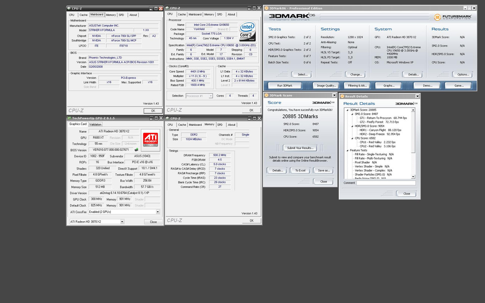
Task: Select the Graphics Card tab in GPU-Z
Action: pos(78,124)
